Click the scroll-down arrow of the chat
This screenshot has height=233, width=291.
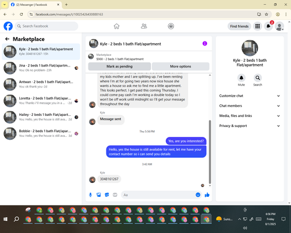210,186
